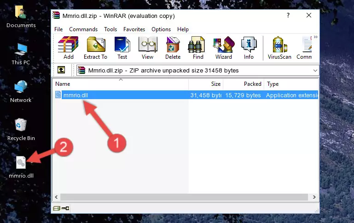Click the archive icon in address bar
354x223 pixels.
click(81, 70)
